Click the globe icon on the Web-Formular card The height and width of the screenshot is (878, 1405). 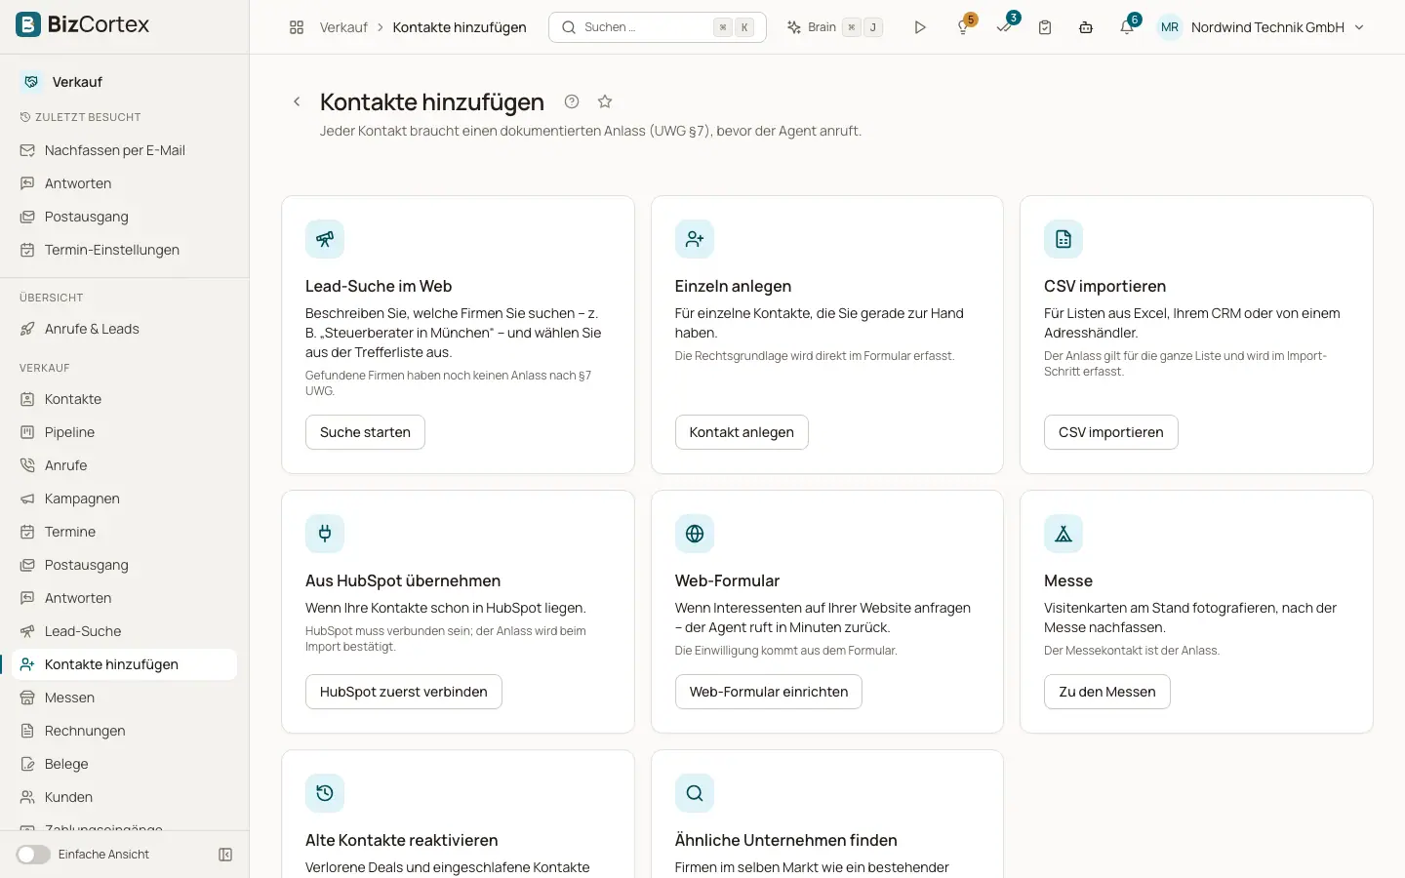click(x=695, y=534)
